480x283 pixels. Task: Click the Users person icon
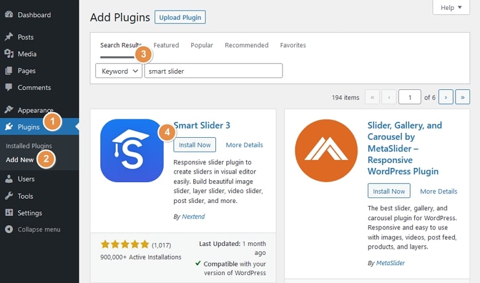pos(9,179)
